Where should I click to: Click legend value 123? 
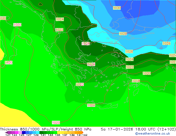[x=14, y=135]
